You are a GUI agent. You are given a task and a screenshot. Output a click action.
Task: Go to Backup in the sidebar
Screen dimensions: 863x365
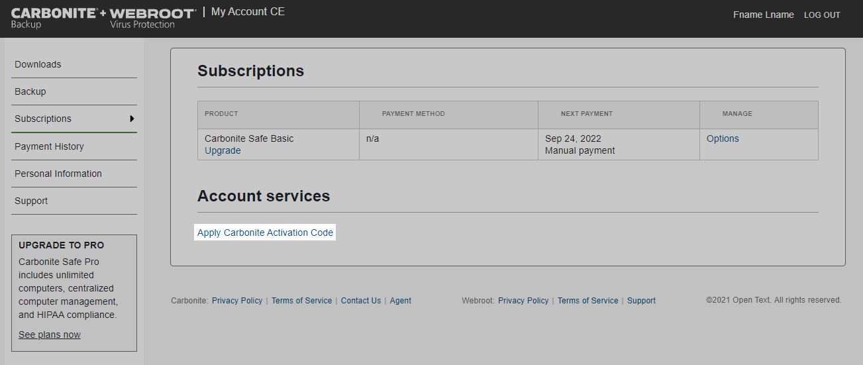pos(30,91)
